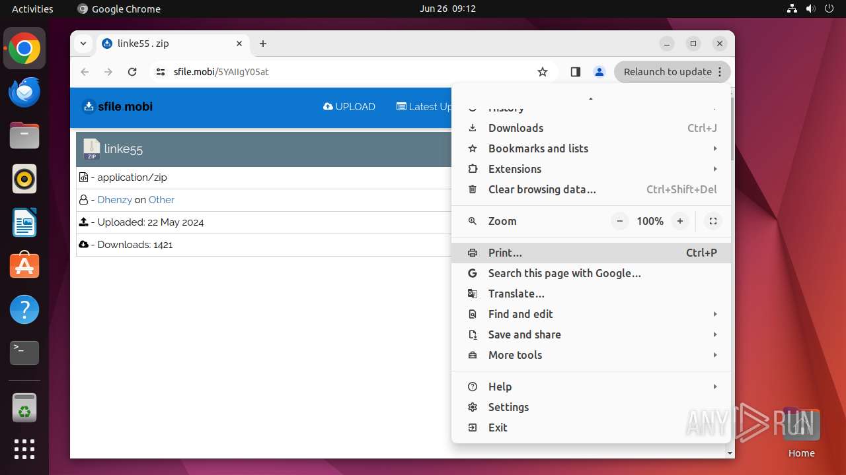Click the trash icon beside Clear browsing data
846x475 pixels.
coord(473,189)
